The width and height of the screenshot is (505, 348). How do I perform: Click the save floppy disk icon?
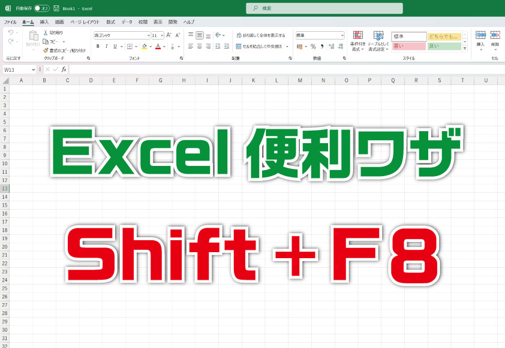pyautogui.click(x=56, y=8)
